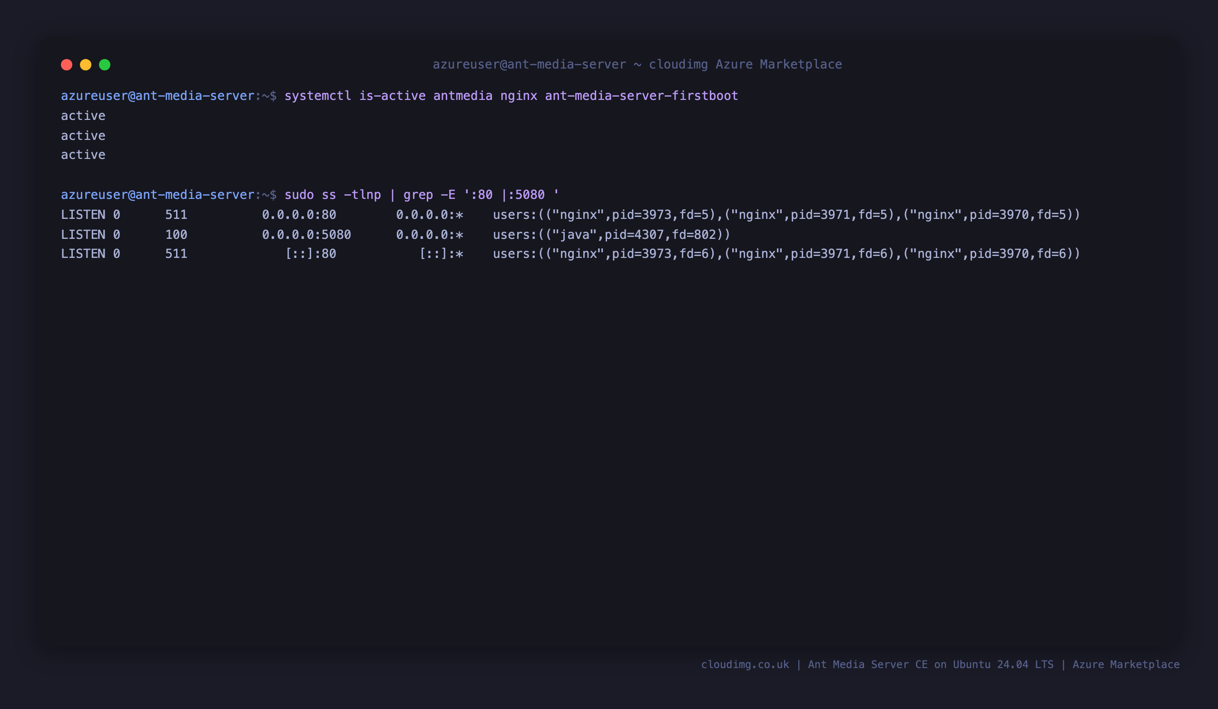Click the nginx fd=6 users entry

point(786,254)
